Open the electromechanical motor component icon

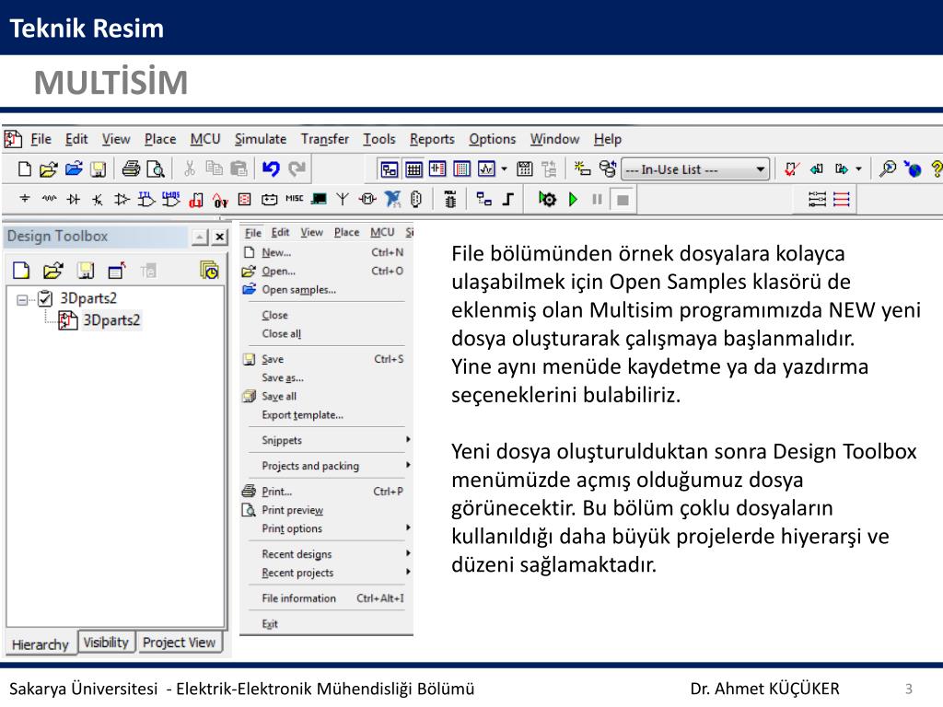pos(367,199)
